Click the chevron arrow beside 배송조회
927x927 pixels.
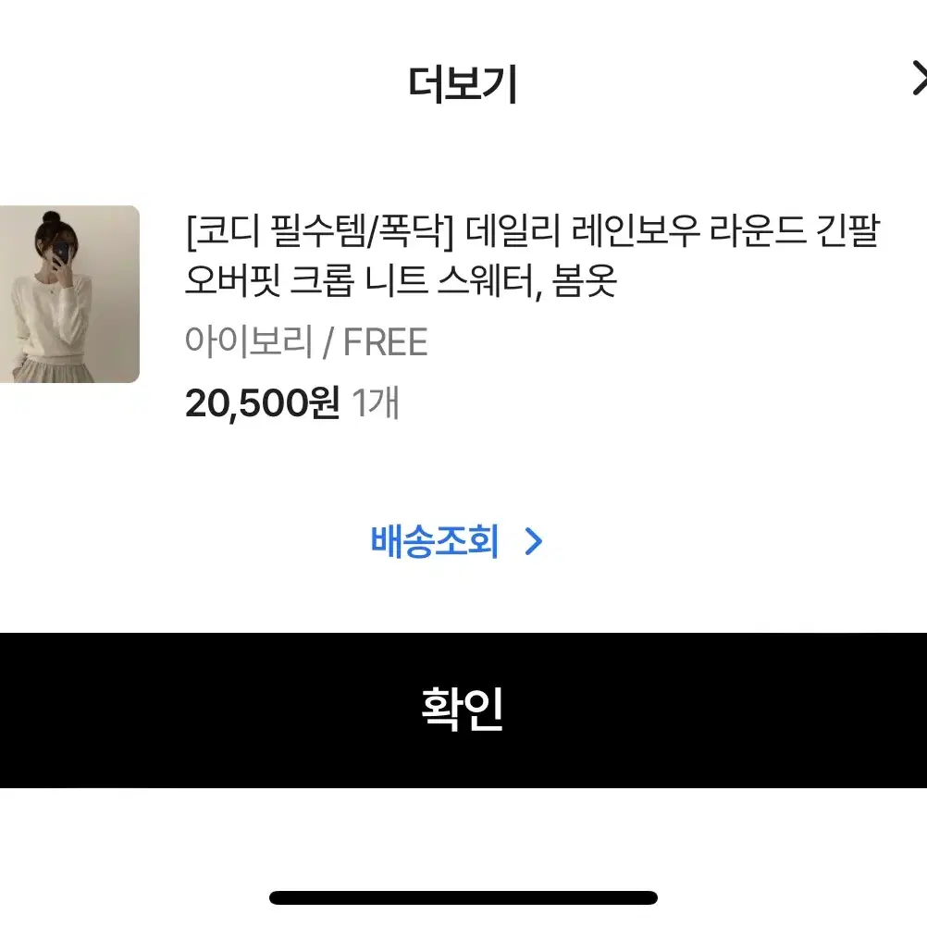click(x=533, y=541)
